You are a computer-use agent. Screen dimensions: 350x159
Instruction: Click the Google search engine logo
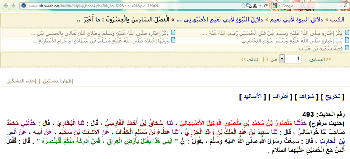tap(275, 6)
